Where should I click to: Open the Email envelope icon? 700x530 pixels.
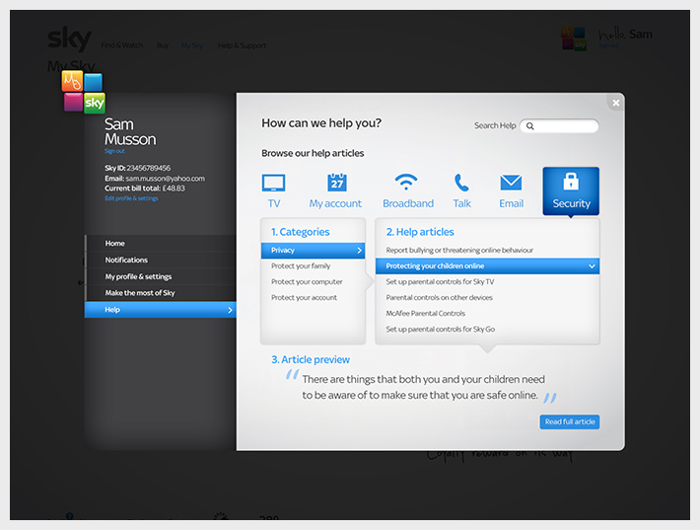(x=511, y=183)
